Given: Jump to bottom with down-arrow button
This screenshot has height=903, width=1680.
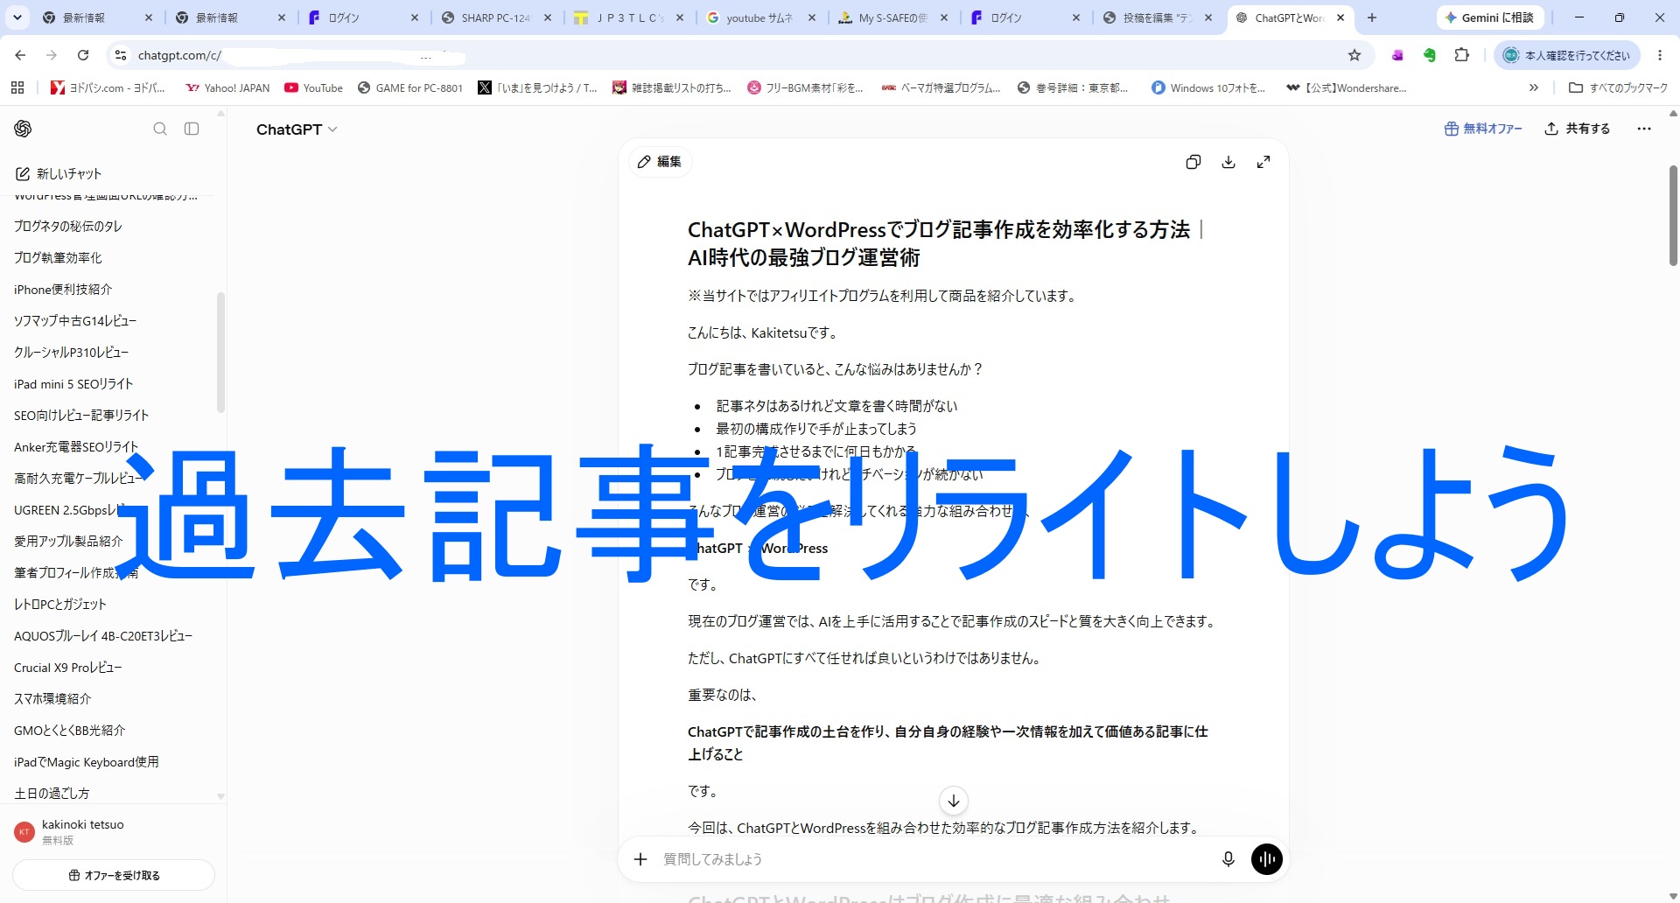Looking at the screenshot, I should tap(954, 801).
